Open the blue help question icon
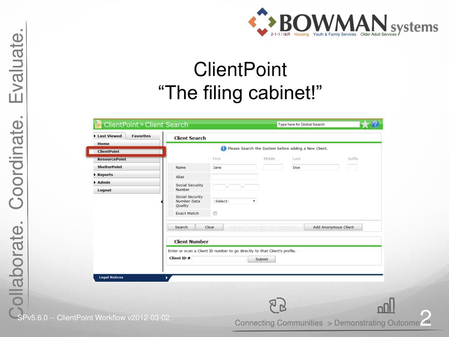The image size is (449, 337). [375, 124]
